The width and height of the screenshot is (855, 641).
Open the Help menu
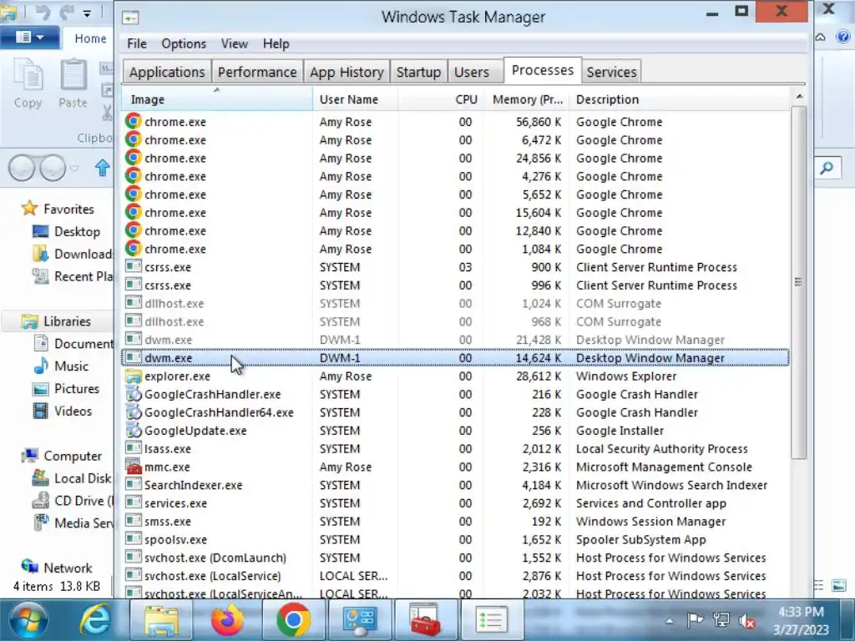[276, 43]
